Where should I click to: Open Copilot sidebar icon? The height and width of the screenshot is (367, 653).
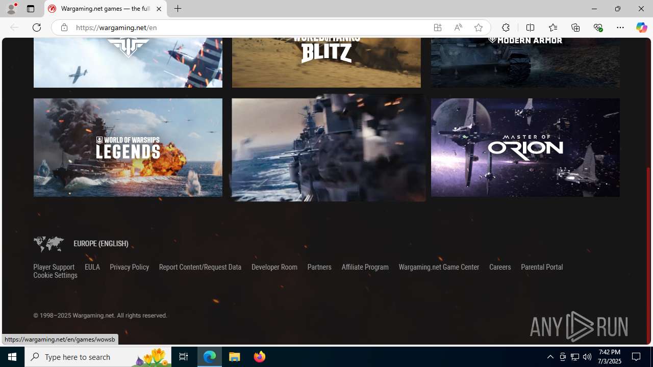click(641, 28)
